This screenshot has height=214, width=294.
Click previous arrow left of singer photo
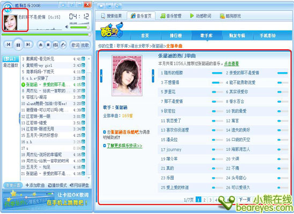[x=101, y=76]
